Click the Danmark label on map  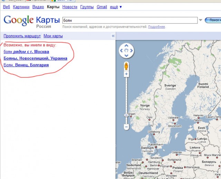click(147, 148)
